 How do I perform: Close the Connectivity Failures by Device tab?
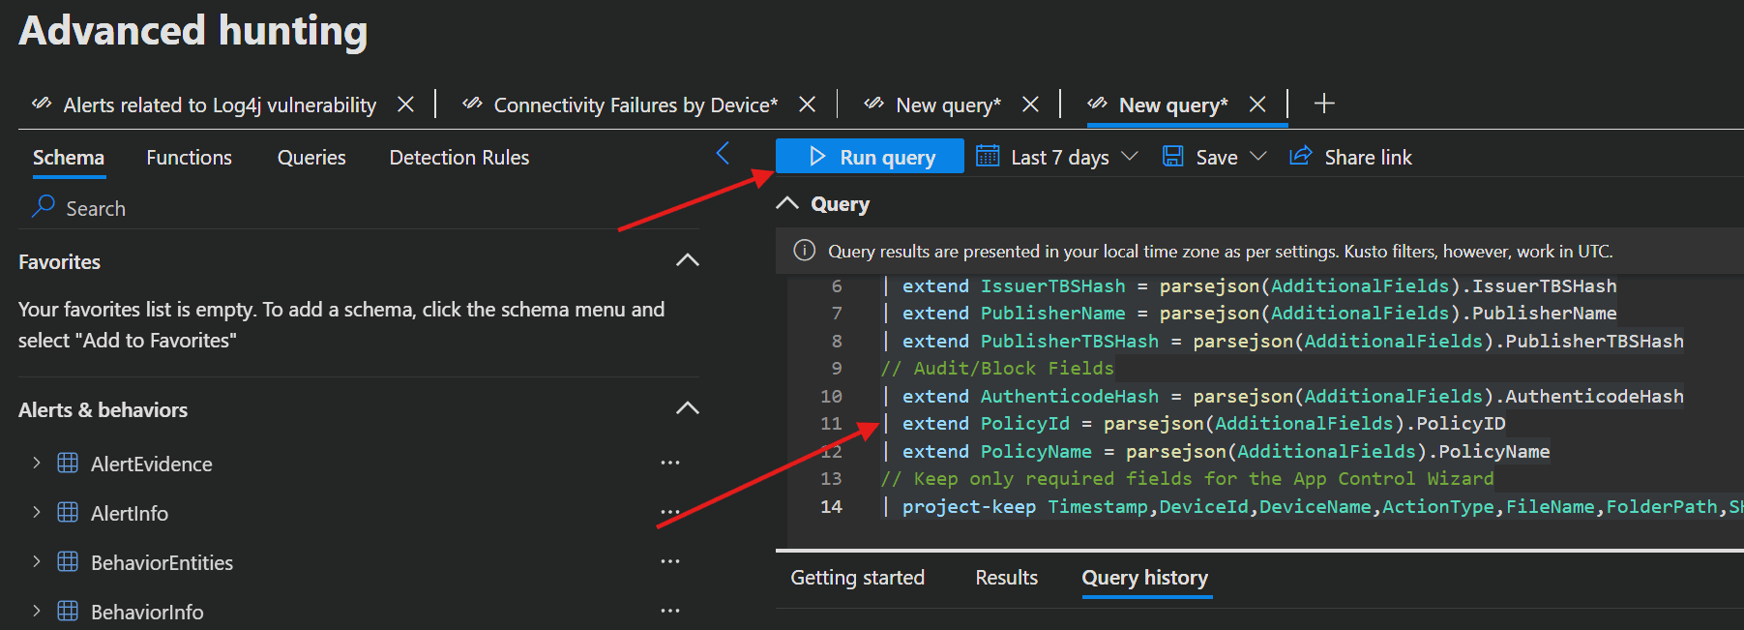click(808, 104)
